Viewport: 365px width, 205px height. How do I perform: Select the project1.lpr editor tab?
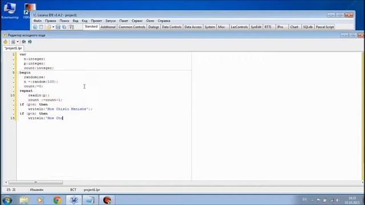click(13, 48)
